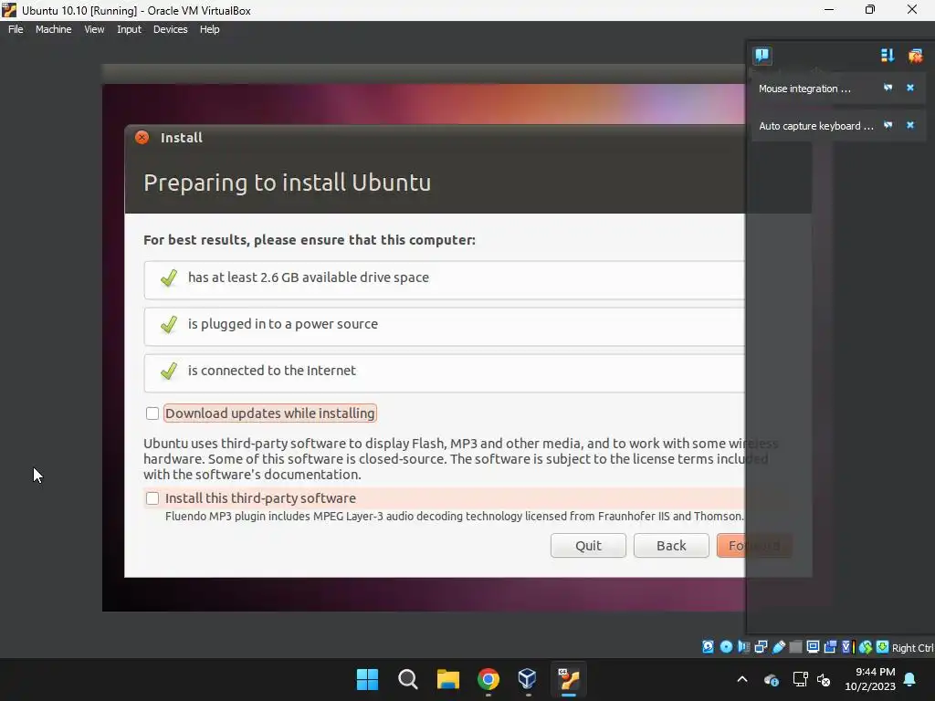Click the green checkmark beside power source row
Image resolution: width=935 pixels, height=701 pixels.
tap(169, 324)
